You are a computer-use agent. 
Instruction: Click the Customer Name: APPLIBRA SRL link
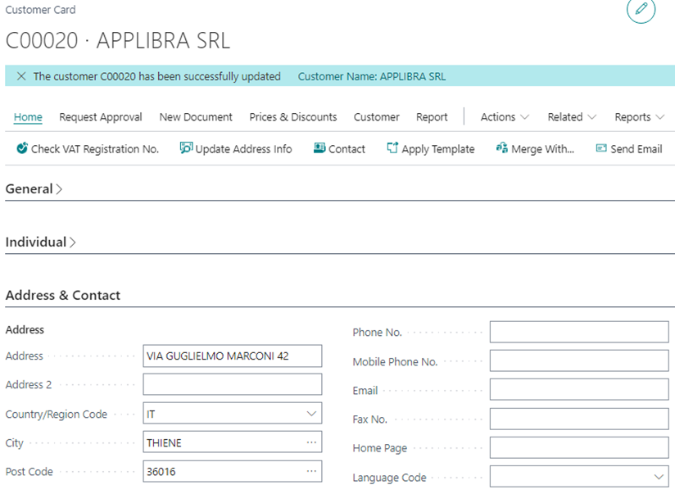click(x=372, y=77)
